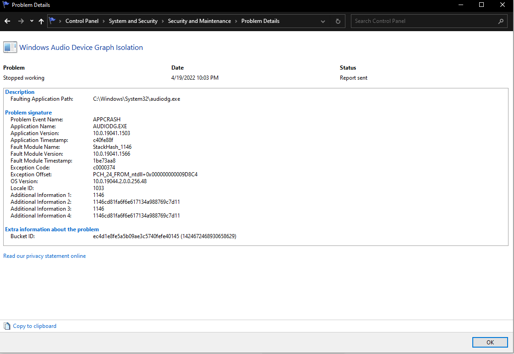The image size is (514, 354).
Task: Copy problem details to clipboard
Action: 34,326
